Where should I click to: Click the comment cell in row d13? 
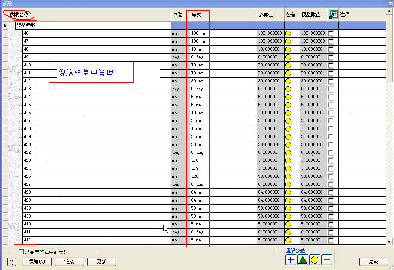[362, 89]
